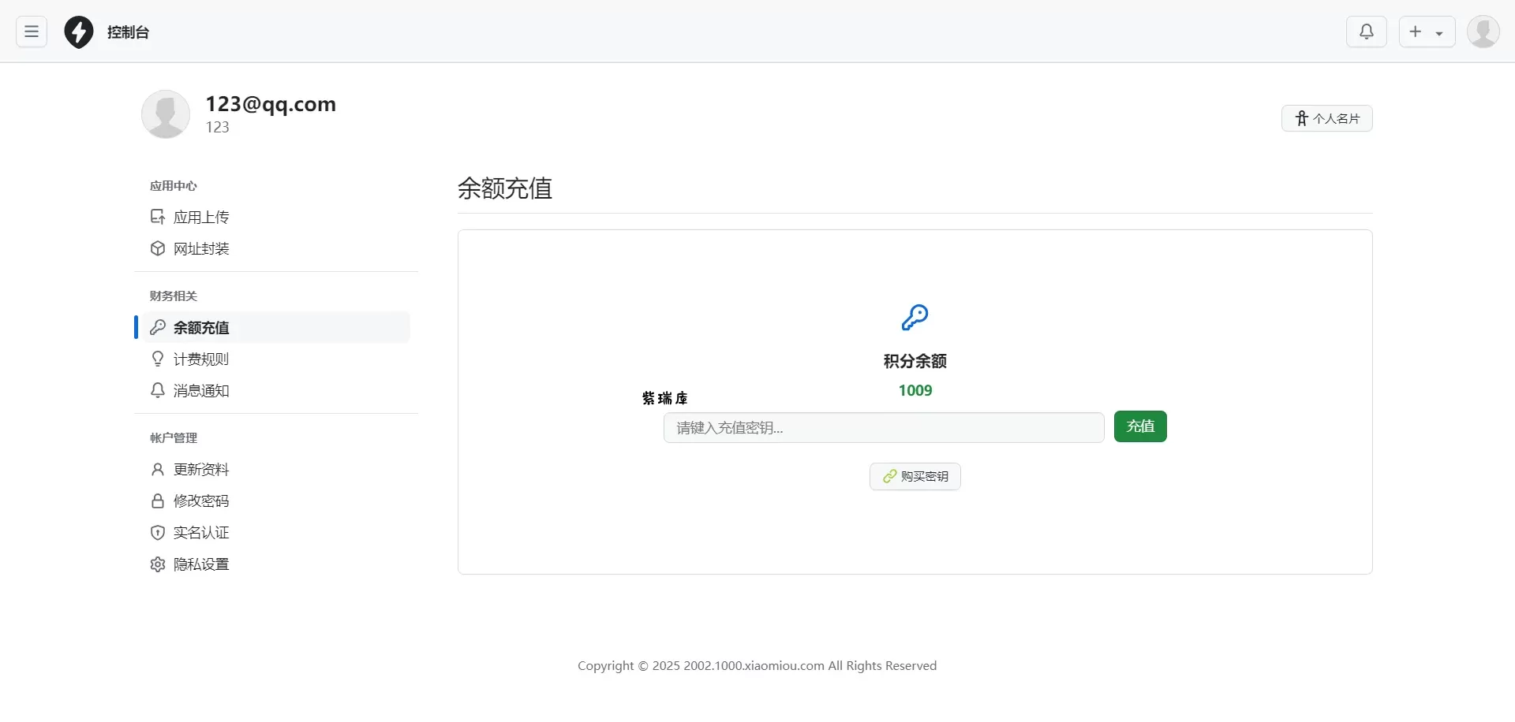The height and width of the screenshot is (722, 1515).
Task: Click the blue key icon
Action: (915, 318)
